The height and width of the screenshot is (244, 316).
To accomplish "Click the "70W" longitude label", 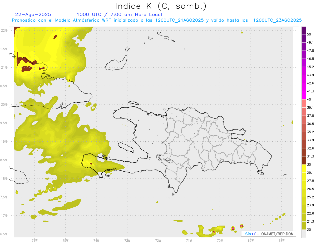I will point(220,240).
